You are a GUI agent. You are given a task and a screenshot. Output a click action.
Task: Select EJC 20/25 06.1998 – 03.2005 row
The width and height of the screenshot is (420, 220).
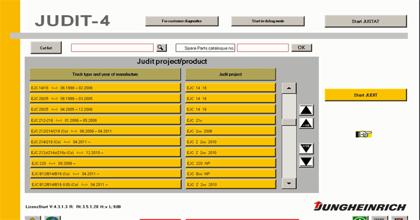[x=105, y=98]
